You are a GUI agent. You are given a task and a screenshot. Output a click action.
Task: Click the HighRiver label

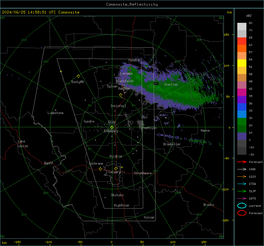click(x=122, y=205)
